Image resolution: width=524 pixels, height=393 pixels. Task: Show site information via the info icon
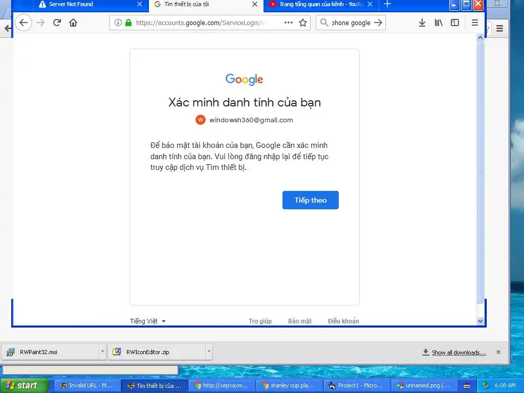[118, 23]
